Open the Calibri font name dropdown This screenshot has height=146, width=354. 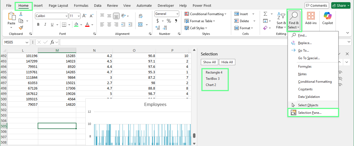tap(66, 16)
